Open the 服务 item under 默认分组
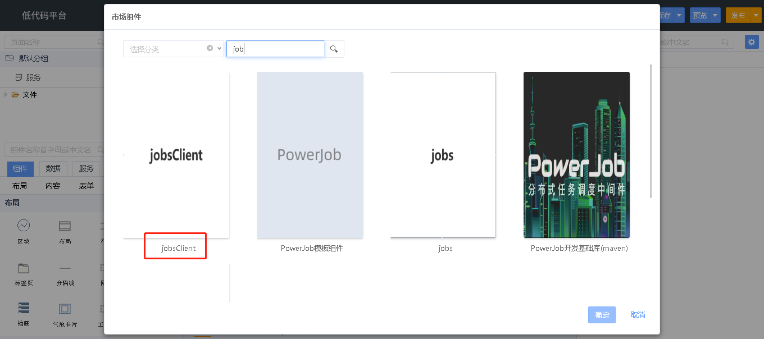Screen dimensions: 764x339 (33, 77)
